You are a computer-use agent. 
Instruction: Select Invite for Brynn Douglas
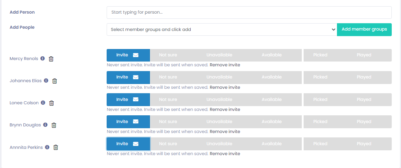tap(128, 122)
